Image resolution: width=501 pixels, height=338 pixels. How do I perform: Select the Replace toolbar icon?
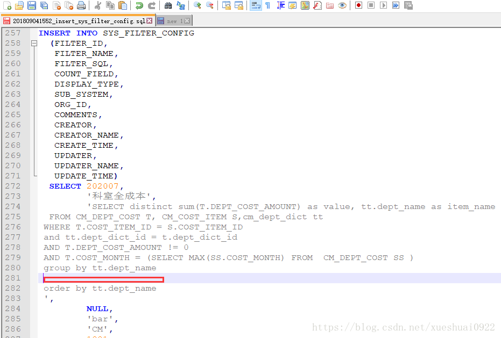pyautogui.click(x=180, y=6)
